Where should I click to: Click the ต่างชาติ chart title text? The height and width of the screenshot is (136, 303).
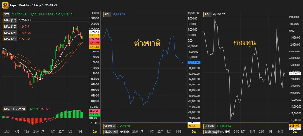pyautogui.click(x=147, y=43)
